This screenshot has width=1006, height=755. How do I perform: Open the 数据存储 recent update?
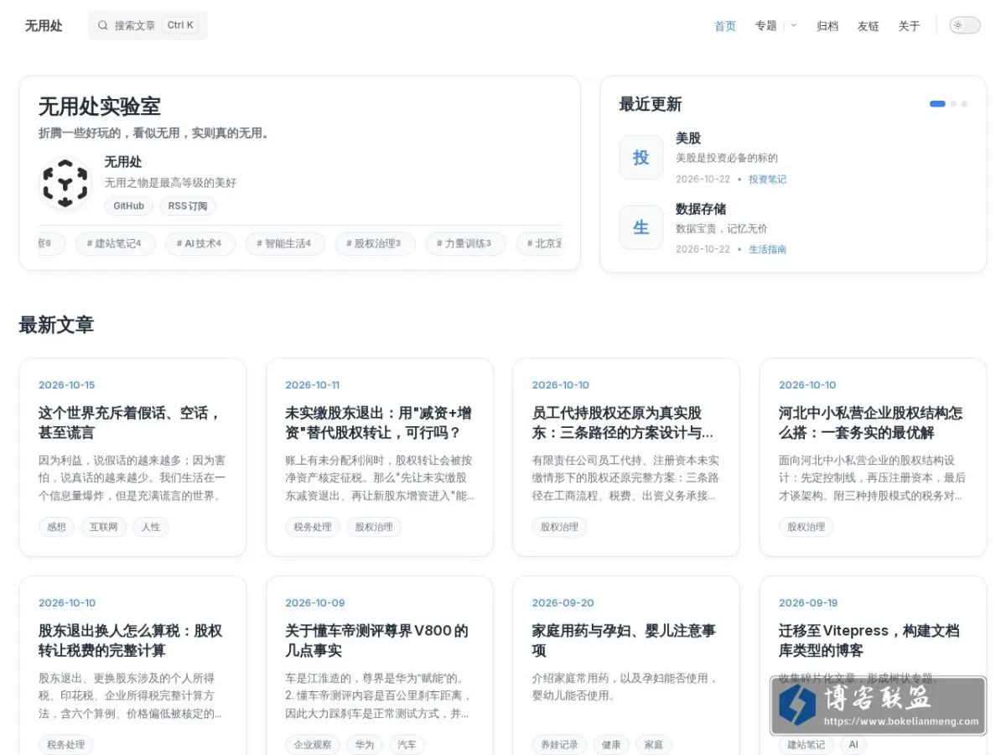tap(701, 209)
